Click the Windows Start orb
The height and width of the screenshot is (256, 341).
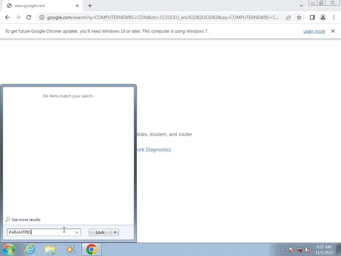tap(9, 249)
